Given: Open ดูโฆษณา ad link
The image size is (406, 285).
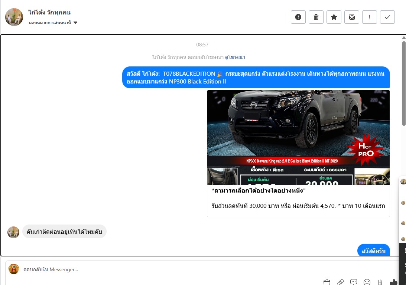Looking at the screenshot, I should pos(235,57).
